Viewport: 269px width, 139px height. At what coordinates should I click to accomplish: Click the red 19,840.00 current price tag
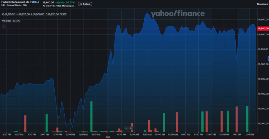[263, 28]
